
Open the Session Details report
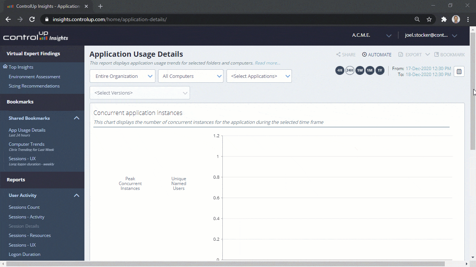pyautogui.click(x=24, y=226)
